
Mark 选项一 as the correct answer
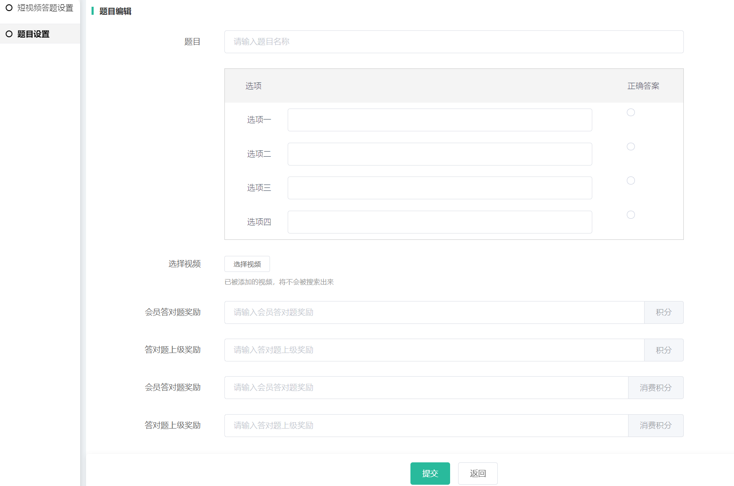point(631,112)
